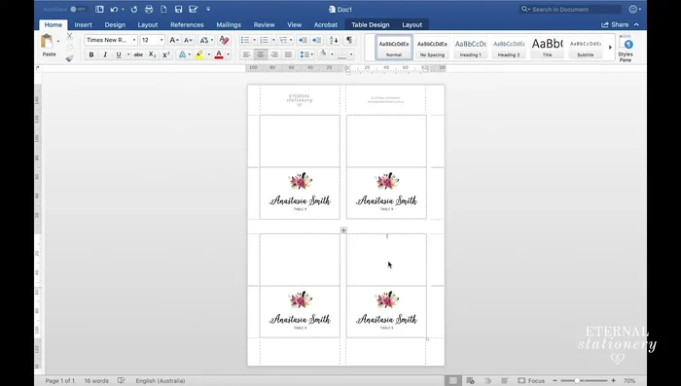Click the table move handle on the page
Viewport: 681px width, 386px height.
[343, 230]
